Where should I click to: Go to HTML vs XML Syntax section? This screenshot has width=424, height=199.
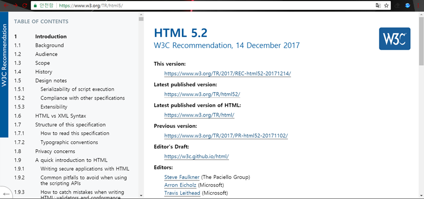pos(60,116)
